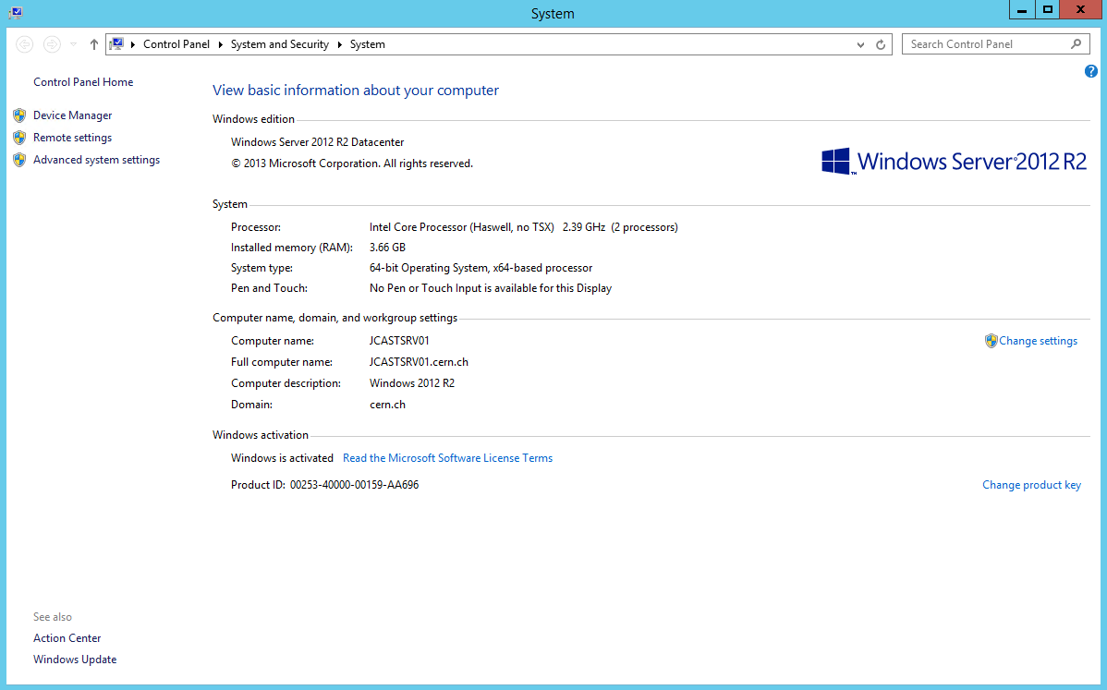Image resolution: width=1107 pixels, height=690 pixels.
Task: Maximize the System window
Action: (x=1048, y=10)
